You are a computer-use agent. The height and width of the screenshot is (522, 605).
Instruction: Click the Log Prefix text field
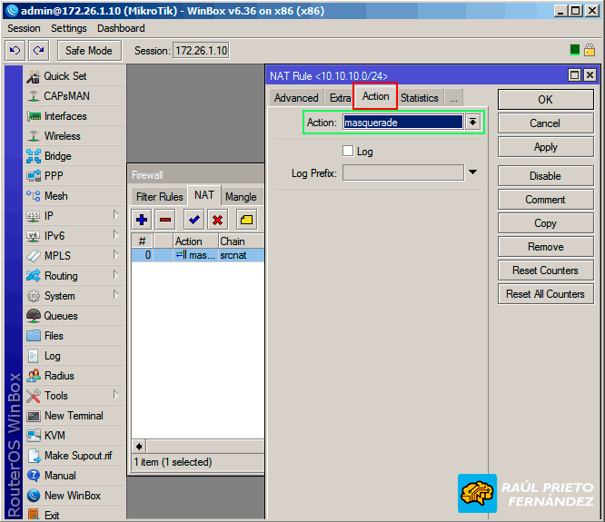coord(403,172)
